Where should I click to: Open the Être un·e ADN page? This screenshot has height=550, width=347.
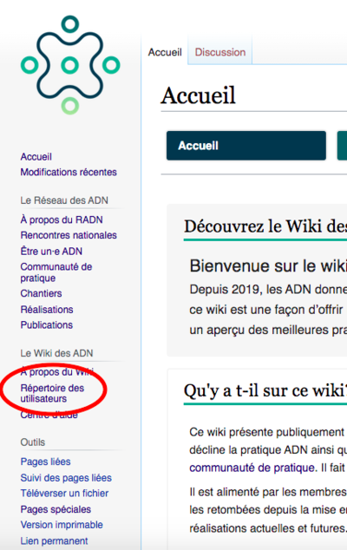tap(51, 252)
